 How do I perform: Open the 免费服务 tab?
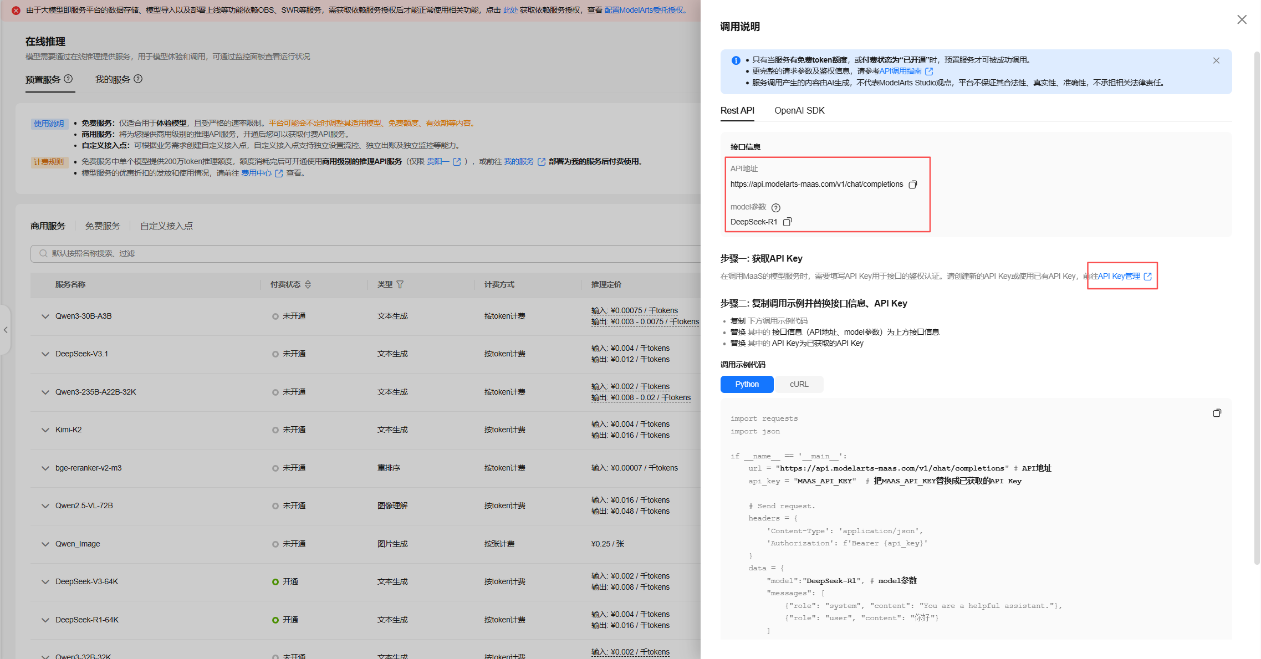pos(103,226)
